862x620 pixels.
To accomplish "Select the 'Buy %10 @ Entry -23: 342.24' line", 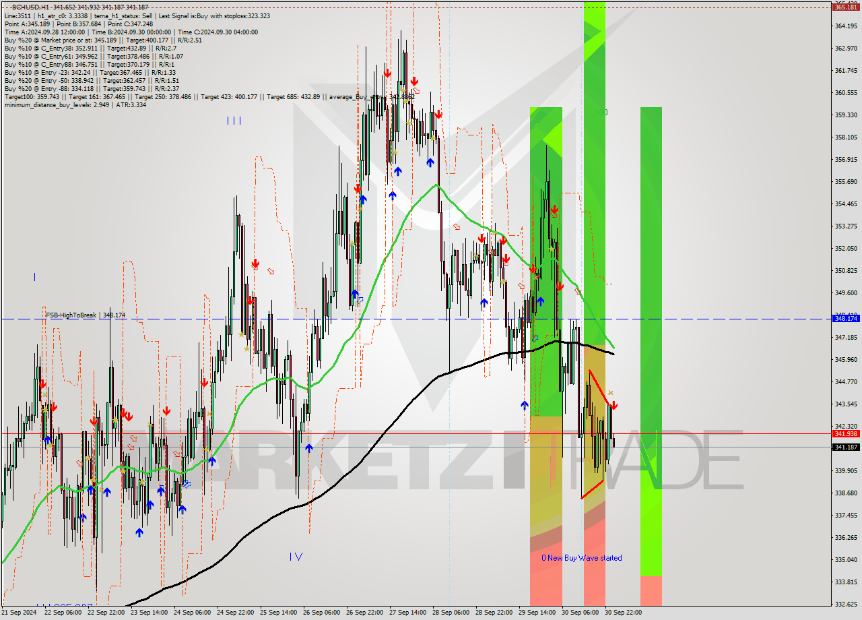I will [90, 72].
